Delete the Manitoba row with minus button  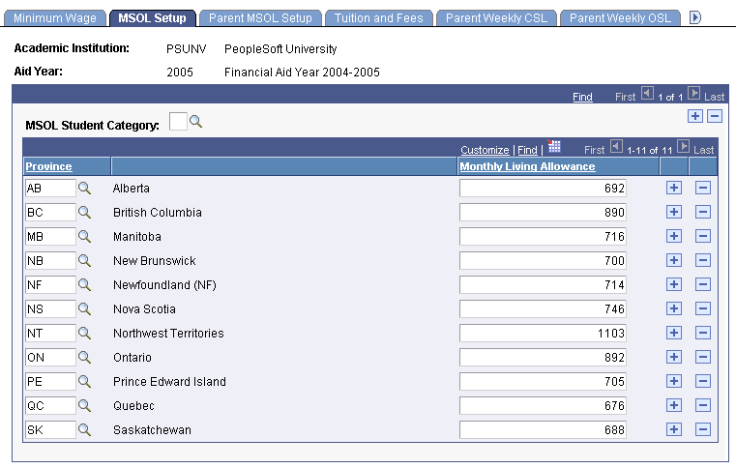[x=703, y=237]
